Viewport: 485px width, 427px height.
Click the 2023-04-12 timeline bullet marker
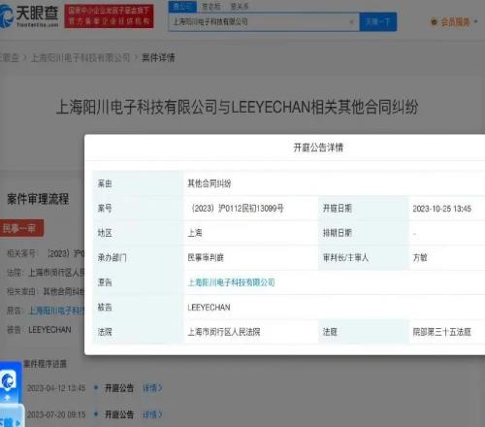[x=96, y=387]
